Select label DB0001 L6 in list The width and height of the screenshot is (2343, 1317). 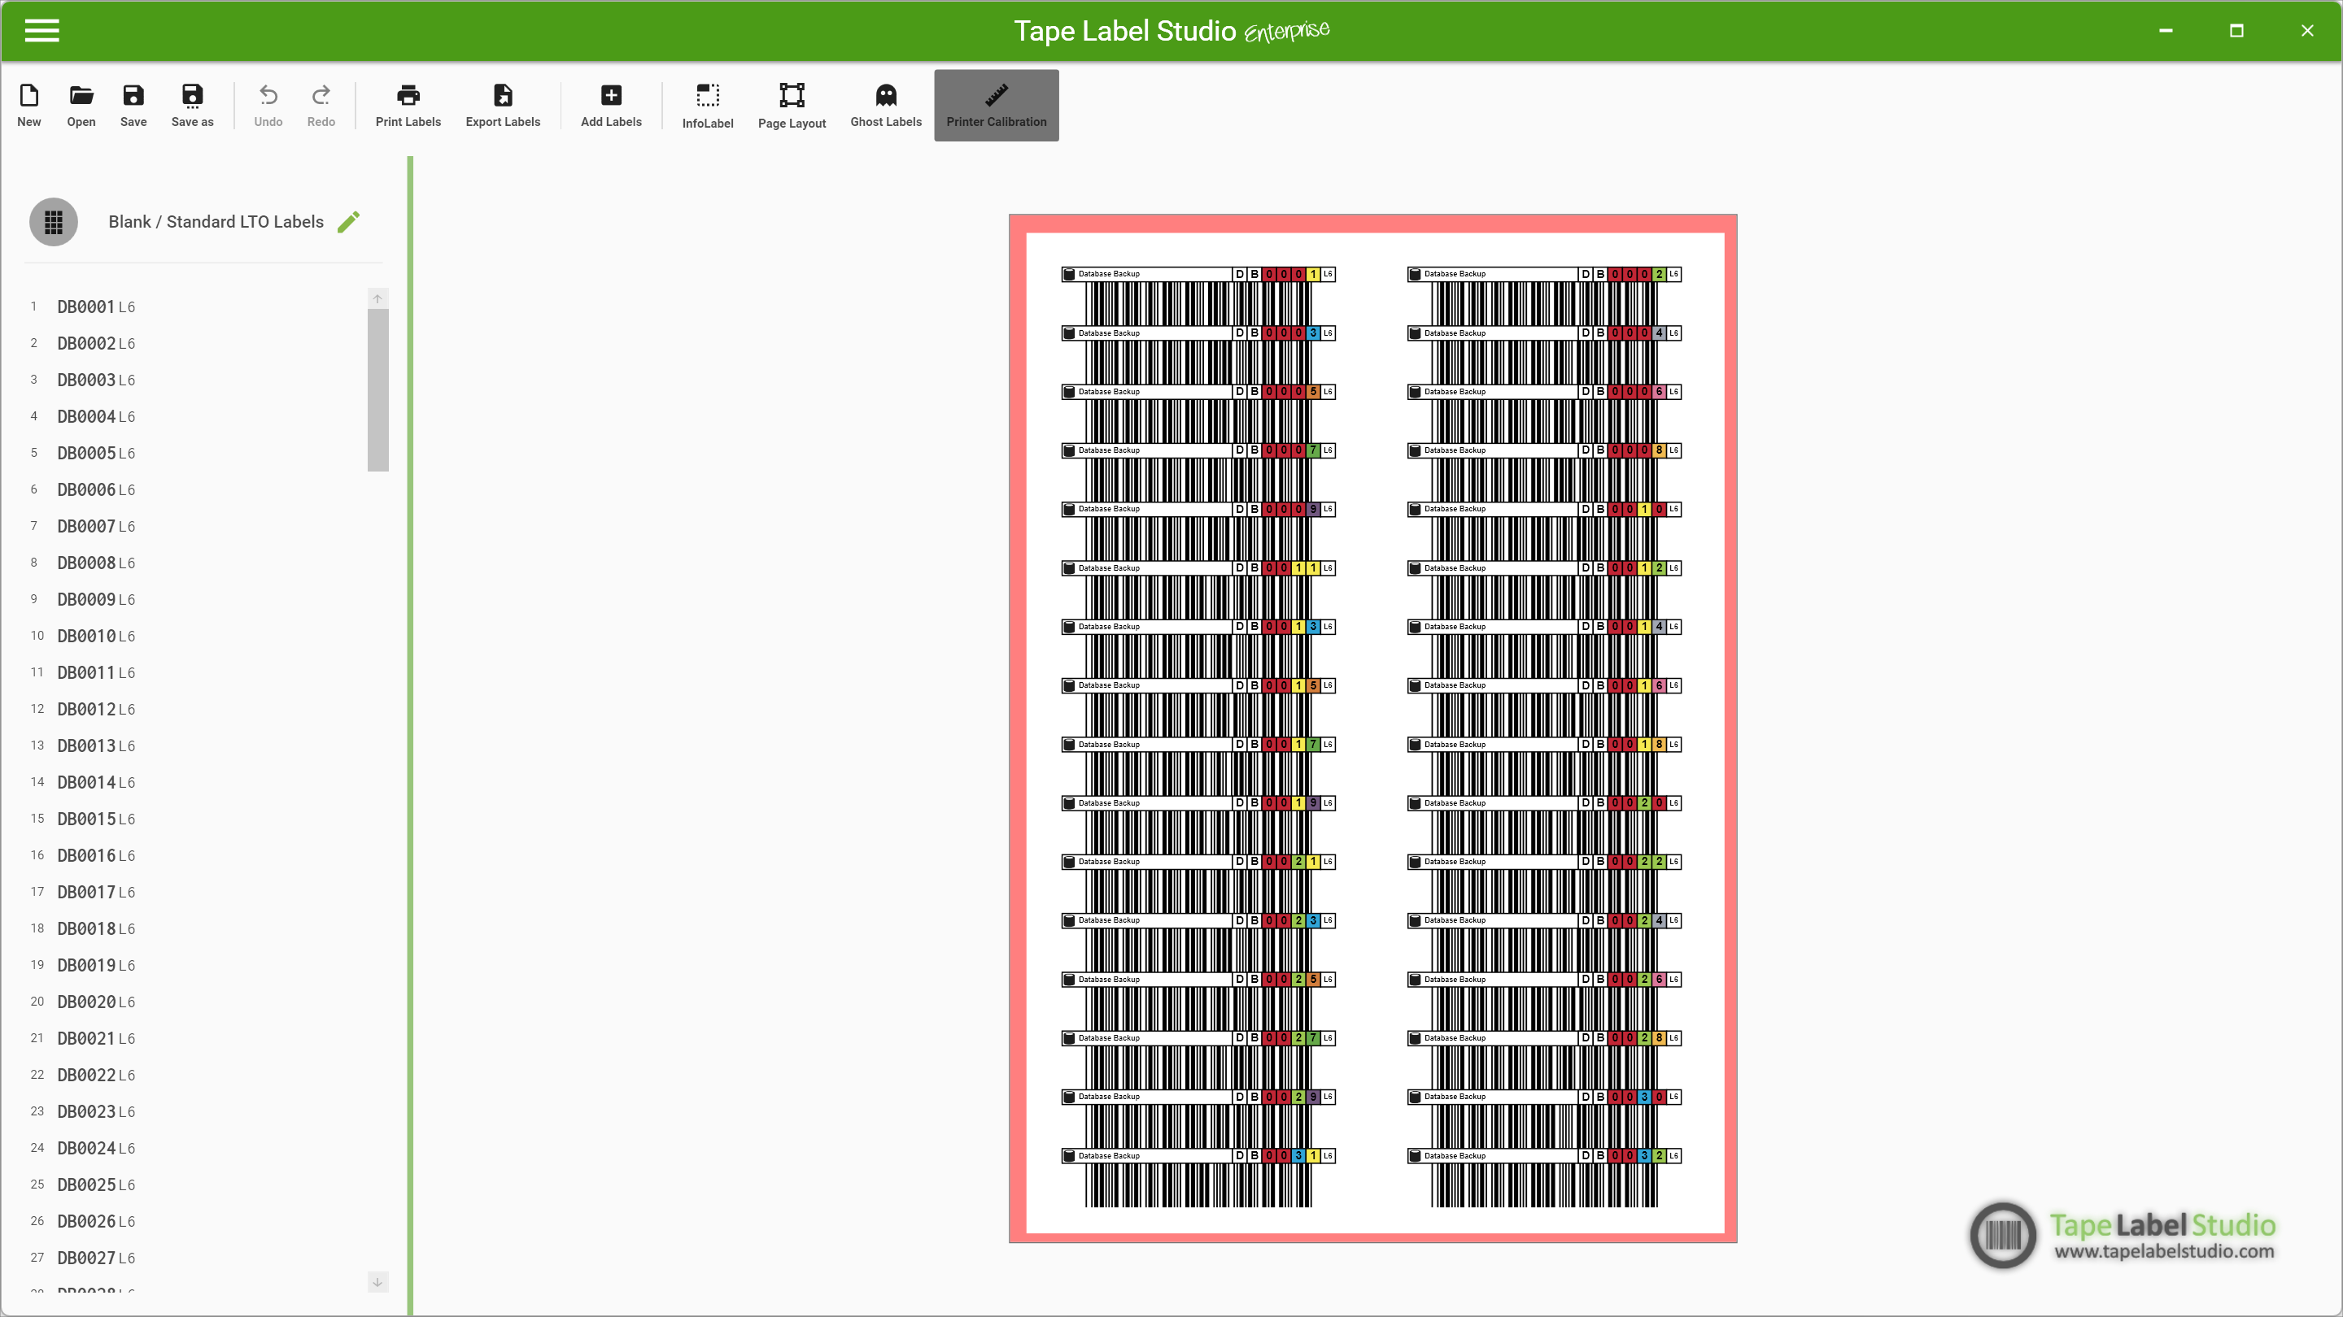click(95, 307)
